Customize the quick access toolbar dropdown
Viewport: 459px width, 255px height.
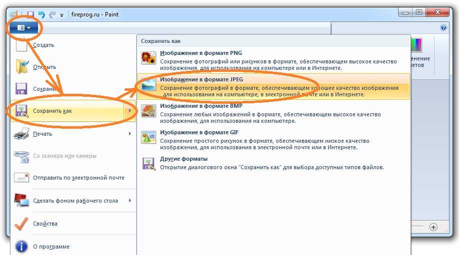click(x=62, y=15)
